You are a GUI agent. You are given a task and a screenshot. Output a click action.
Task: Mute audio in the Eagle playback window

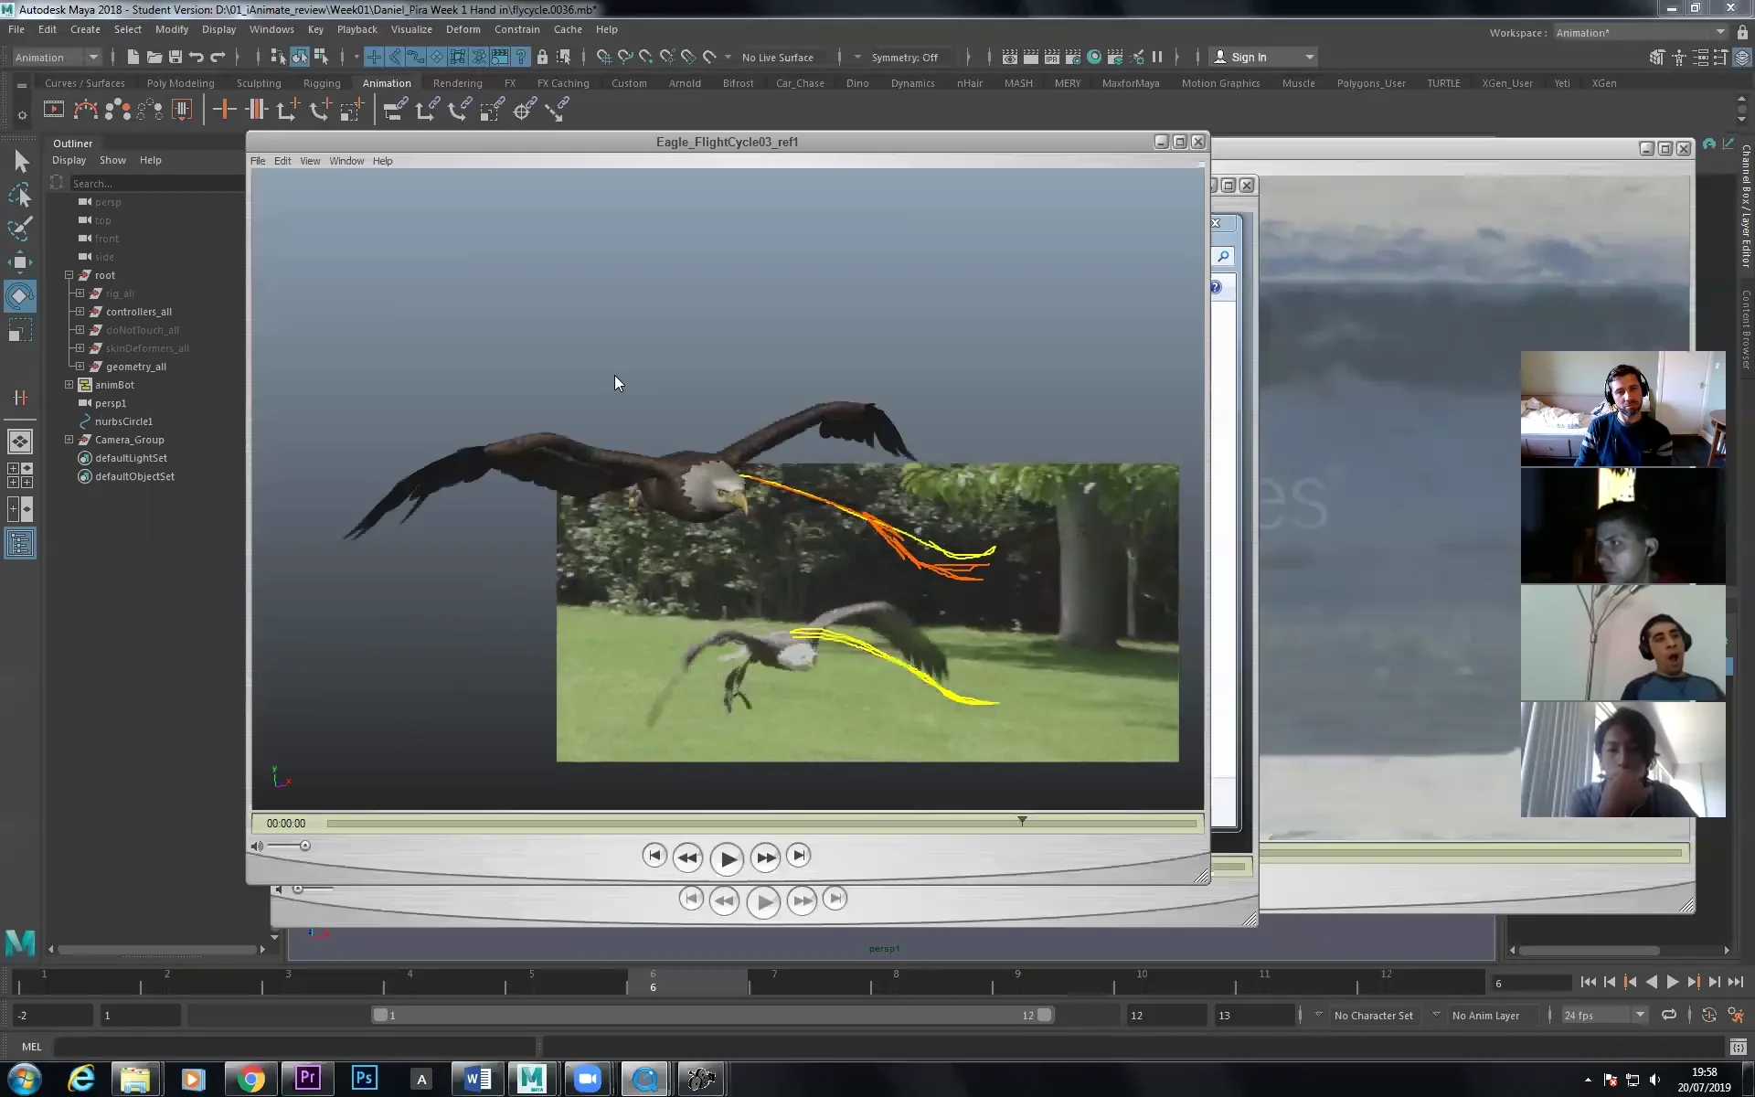tap(256, 846)
